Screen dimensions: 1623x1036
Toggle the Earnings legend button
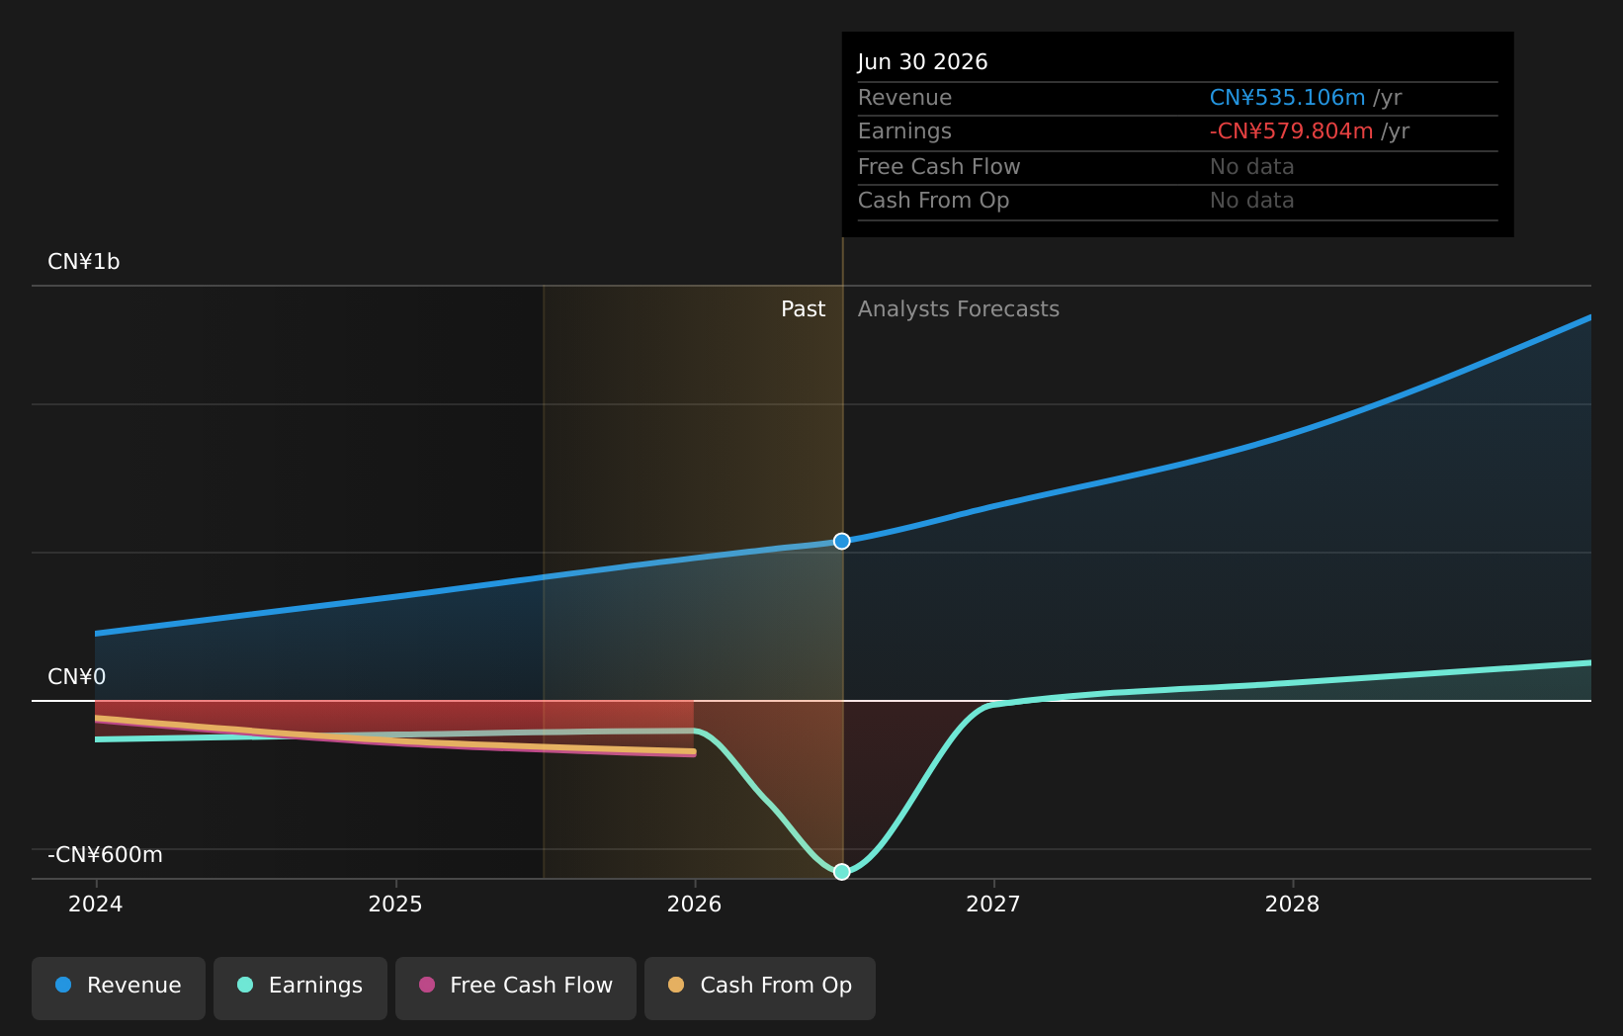tap(300, 988)
